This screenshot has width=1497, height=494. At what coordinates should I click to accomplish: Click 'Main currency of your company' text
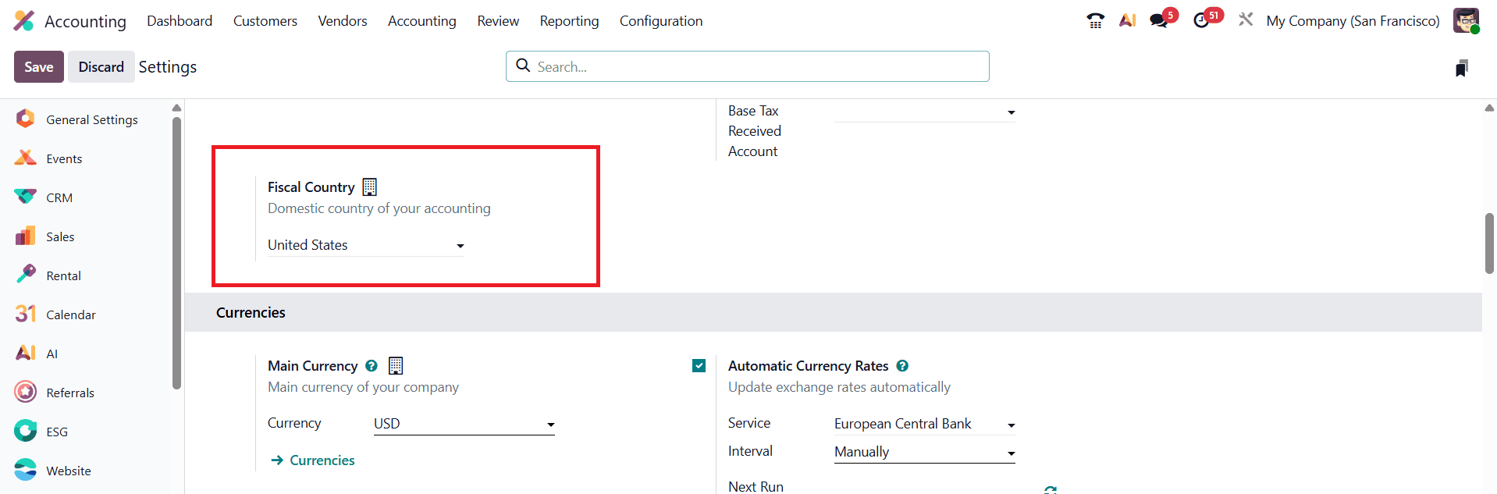363,387
